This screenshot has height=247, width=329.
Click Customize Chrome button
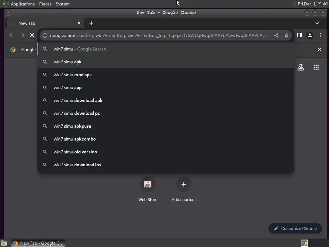click(x=295, y=229)
